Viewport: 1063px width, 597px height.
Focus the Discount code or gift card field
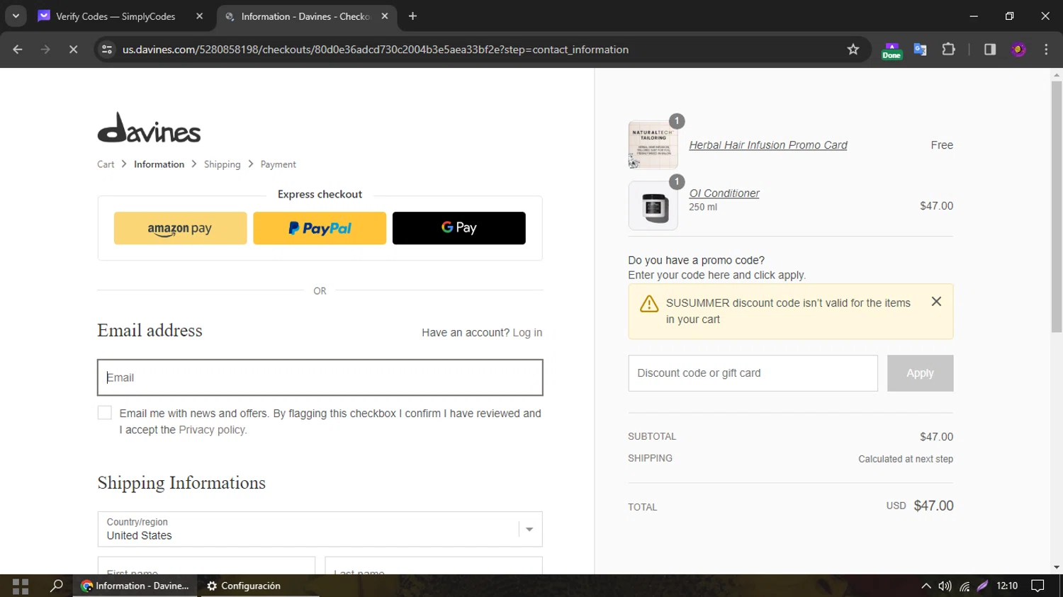(x=753, y=373)
